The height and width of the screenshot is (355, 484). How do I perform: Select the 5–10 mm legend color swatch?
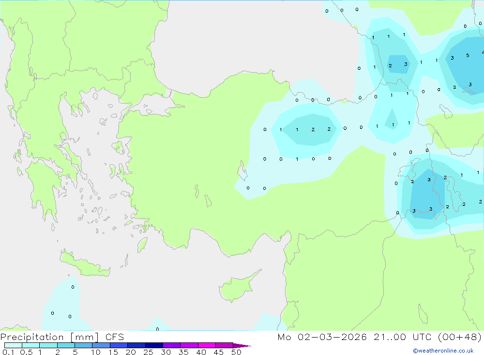coord(84,345)
